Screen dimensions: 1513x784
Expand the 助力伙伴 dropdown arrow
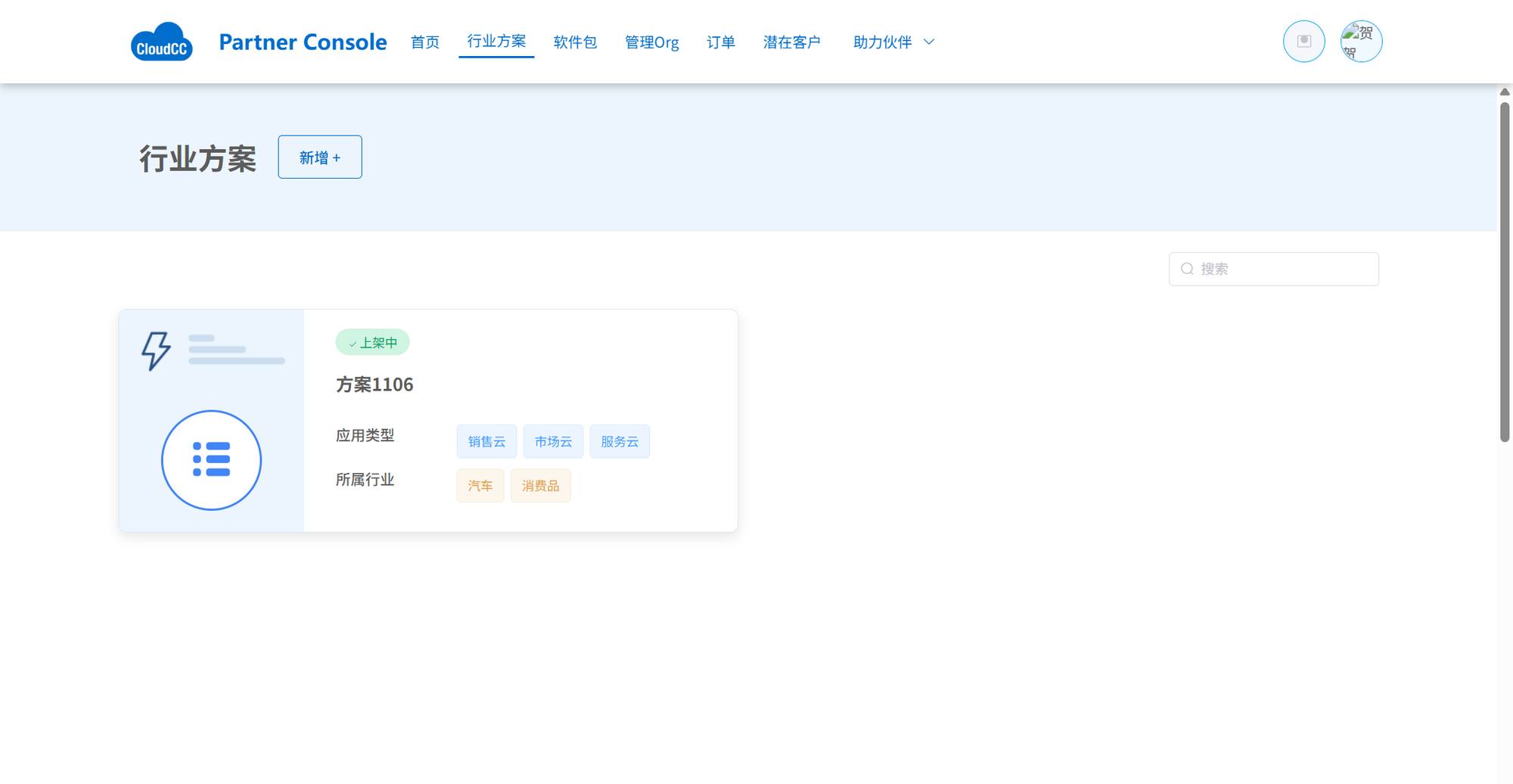929,42
